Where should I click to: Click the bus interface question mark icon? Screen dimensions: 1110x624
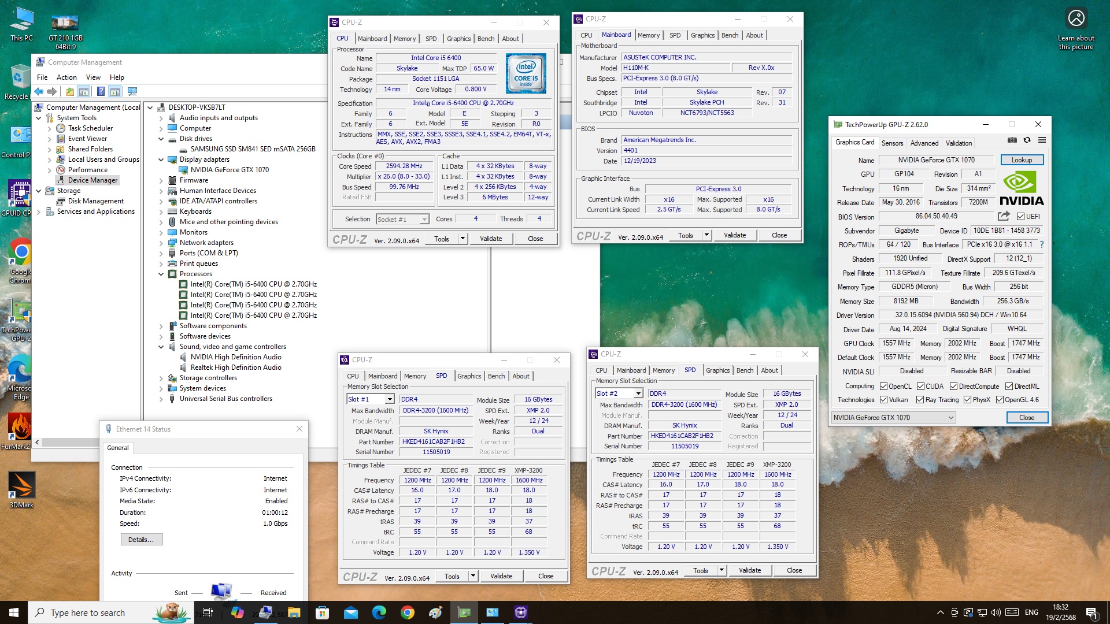tap(1042, 244)
